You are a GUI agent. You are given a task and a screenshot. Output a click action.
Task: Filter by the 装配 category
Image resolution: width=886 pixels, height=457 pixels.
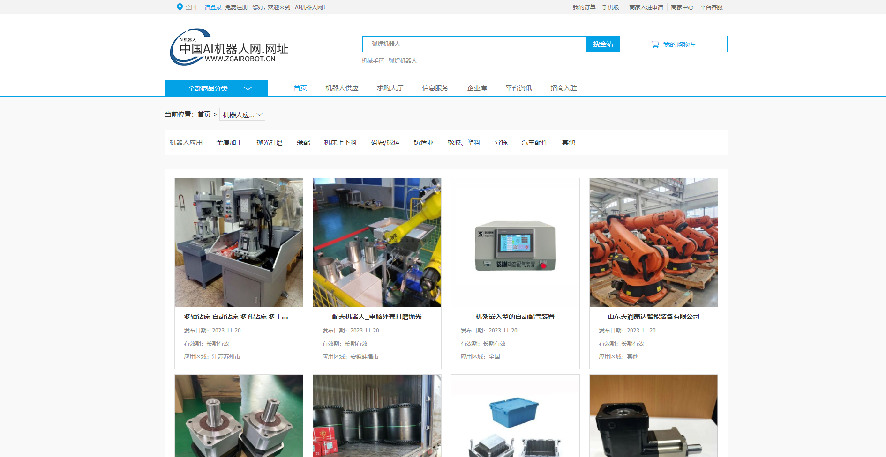coord(304,142)
